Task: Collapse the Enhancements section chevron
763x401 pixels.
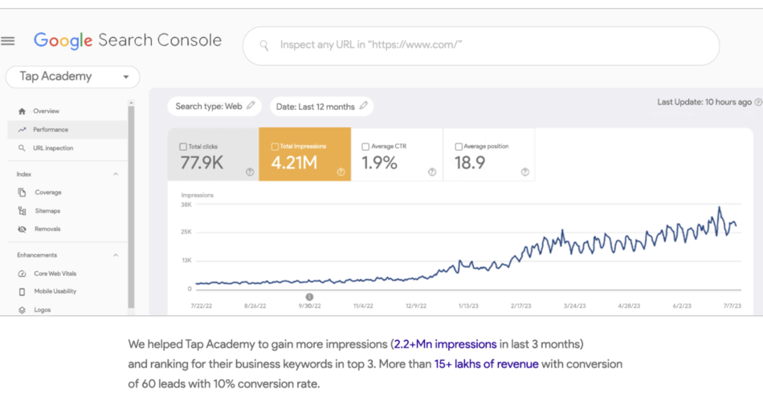Action: (x=116, y=255)
